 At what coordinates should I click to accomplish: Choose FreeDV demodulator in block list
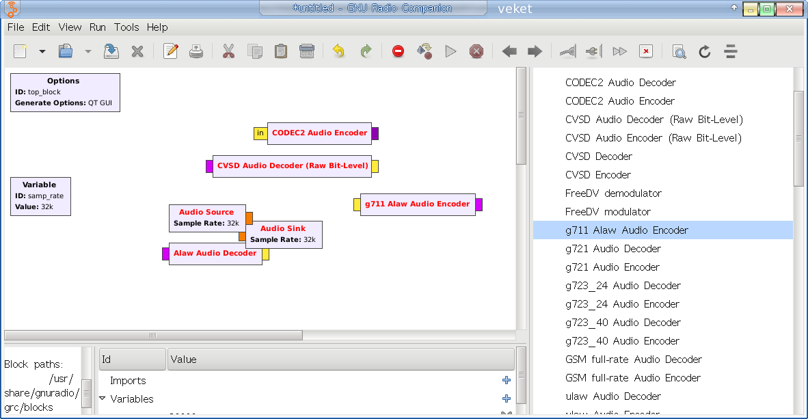click(x=613, y=193)
